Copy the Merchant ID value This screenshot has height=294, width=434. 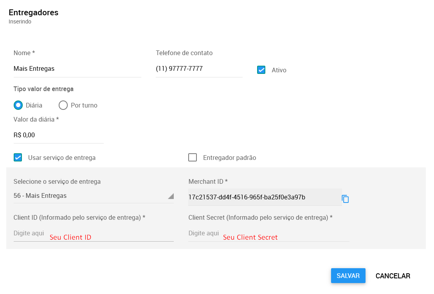pyautogui.click(x=345, y=199)
